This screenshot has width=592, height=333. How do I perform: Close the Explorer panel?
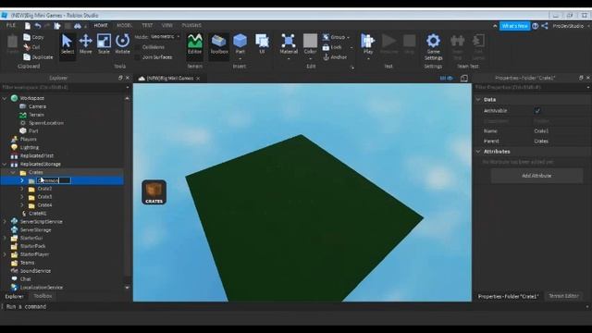tap(128, 78)
